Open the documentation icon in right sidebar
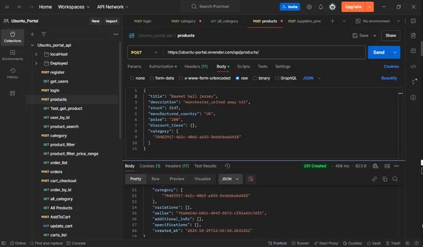Viewport: 423px width, 247px height. (x=413, y=35)
